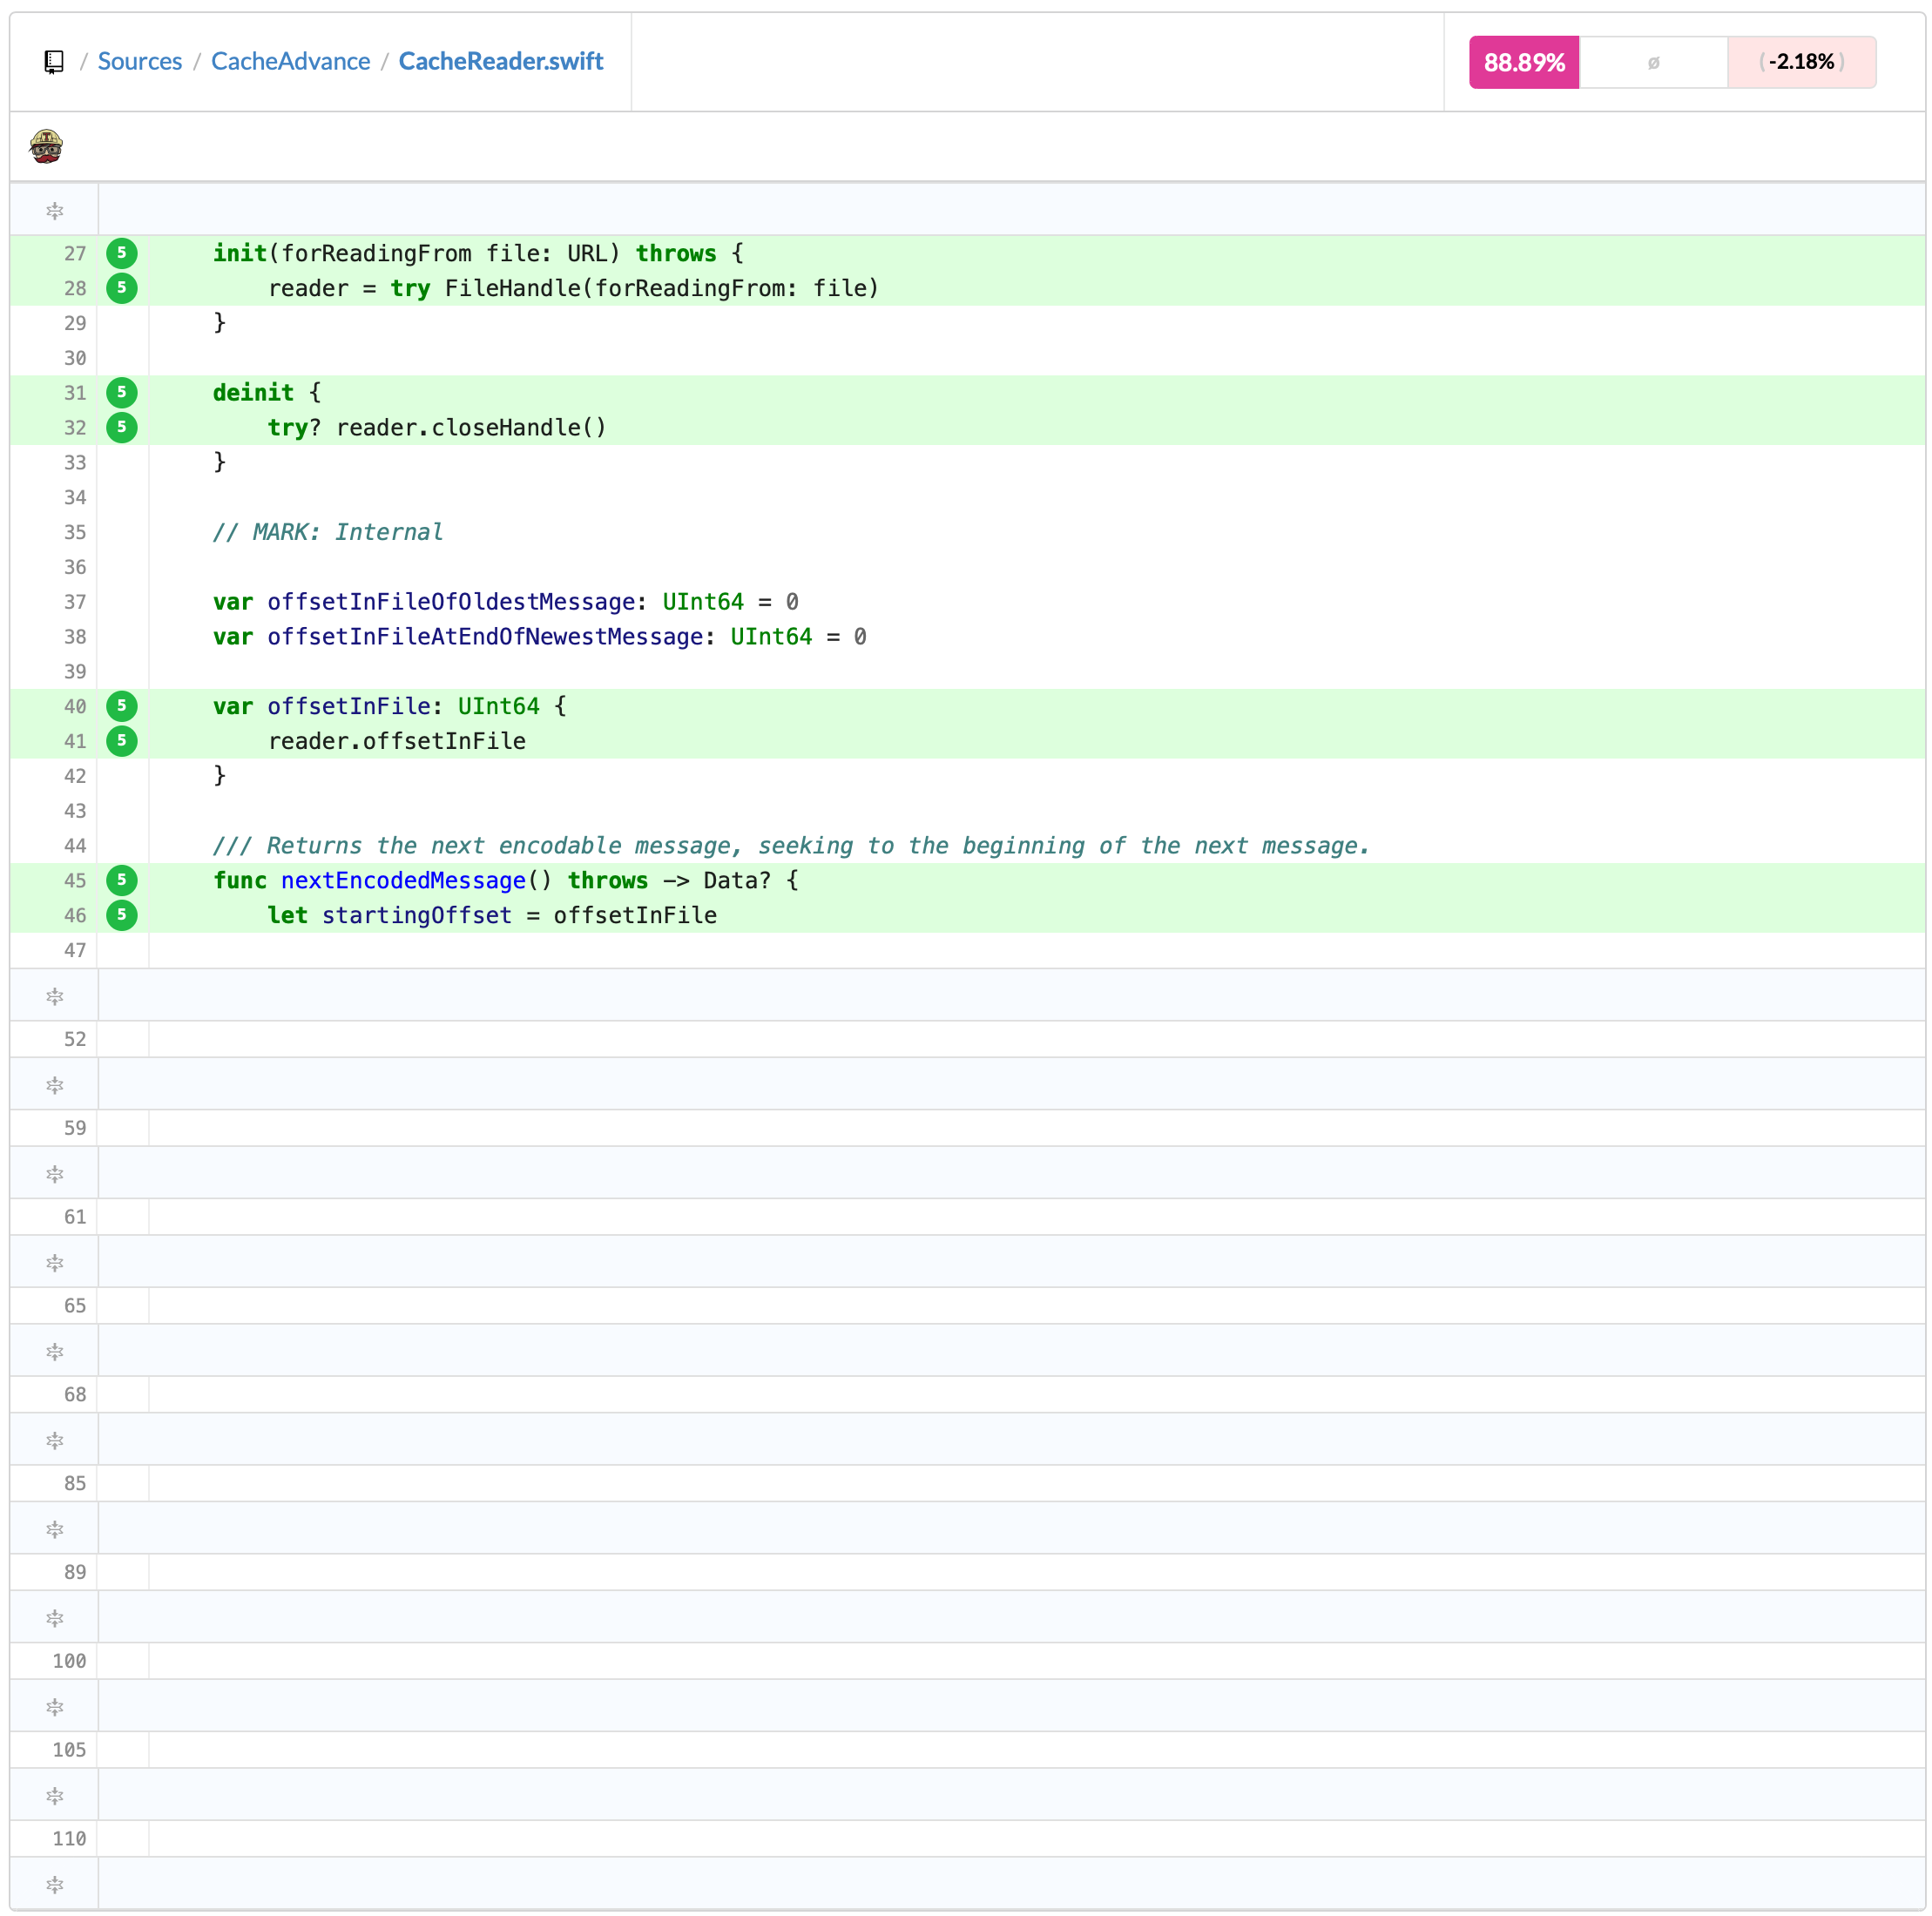
Task: Expand hidden lines above line 27
Action: [55, 211]
